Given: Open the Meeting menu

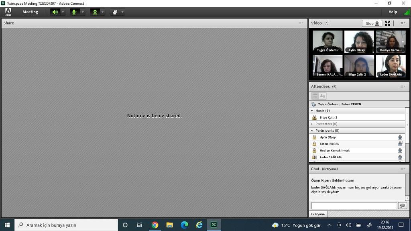Looking at the screenshot, I should (x=30, y=12).
